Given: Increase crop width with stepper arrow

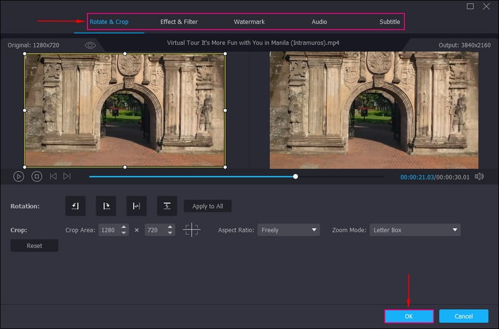Looking at the screenshot, I should [124, 227].
